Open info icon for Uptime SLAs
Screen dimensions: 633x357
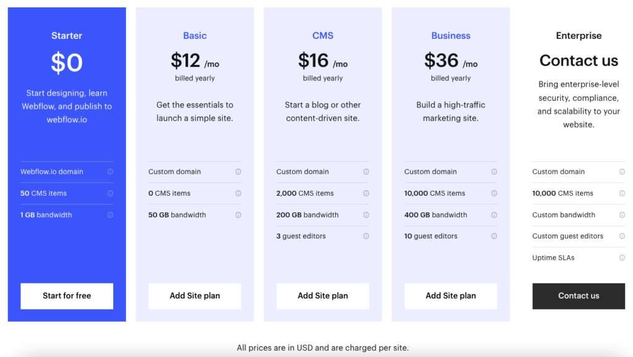[622, 258]
